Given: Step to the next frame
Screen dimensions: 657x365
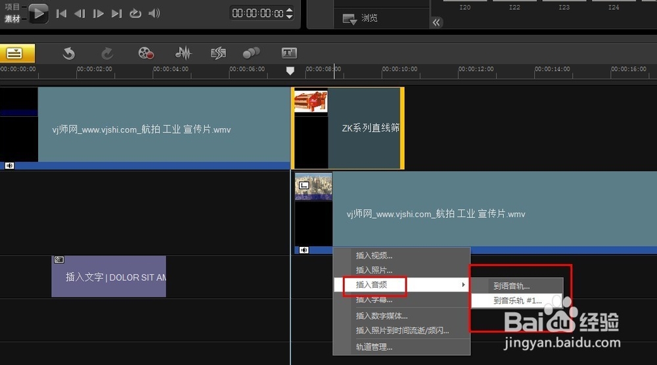Looking at the screenshot, I should pos(98,13).
